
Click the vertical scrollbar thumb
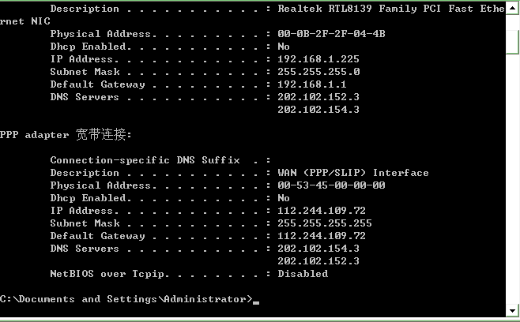tap(513, 42)
